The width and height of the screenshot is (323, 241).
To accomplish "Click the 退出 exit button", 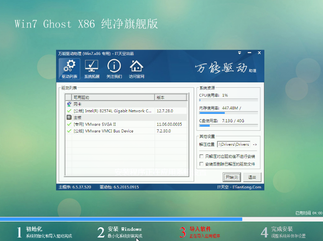I will [x=252, y=177].
